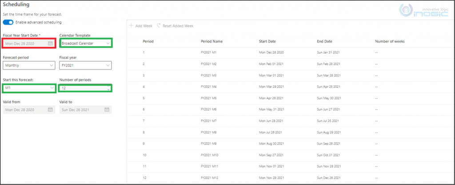Click the Period column header

tap(148, 41)
